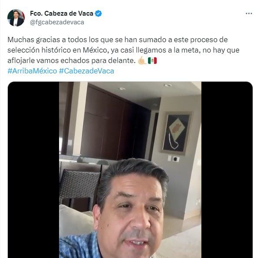The height and width of the screenshot is (258, 260).
Task: Click the blue verified badge
Action: [98, 13]
